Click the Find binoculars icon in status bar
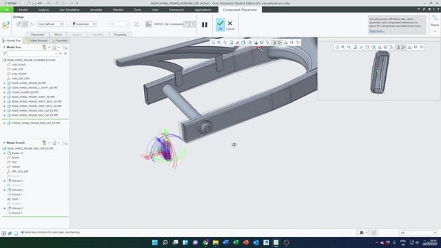441x248 pixels. 362,233
